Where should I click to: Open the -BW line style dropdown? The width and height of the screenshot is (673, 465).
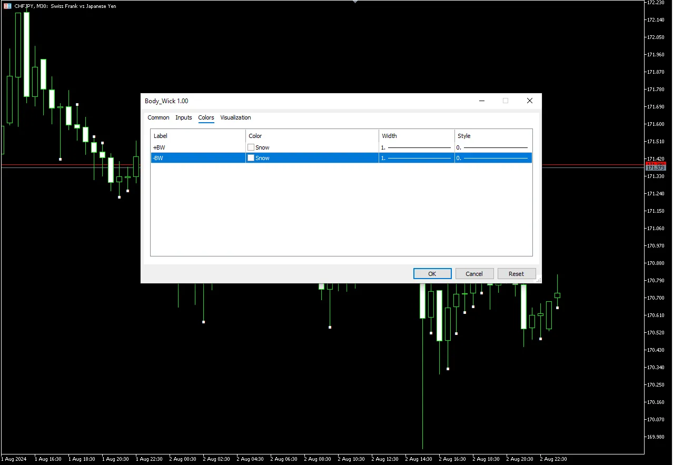coord(493,158)
